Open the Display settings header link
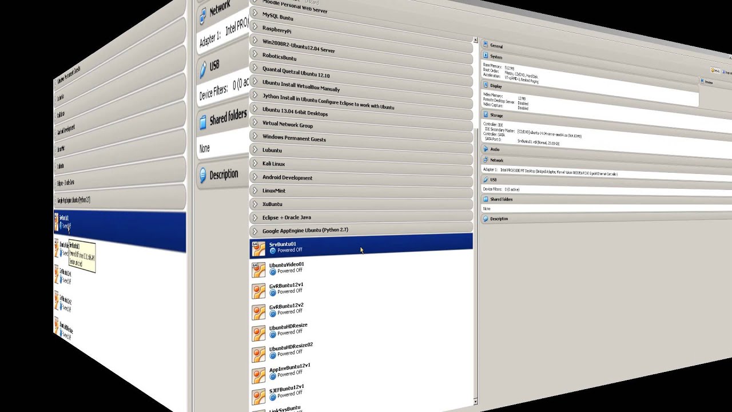 pyautogui.click(x=496, y=86)
